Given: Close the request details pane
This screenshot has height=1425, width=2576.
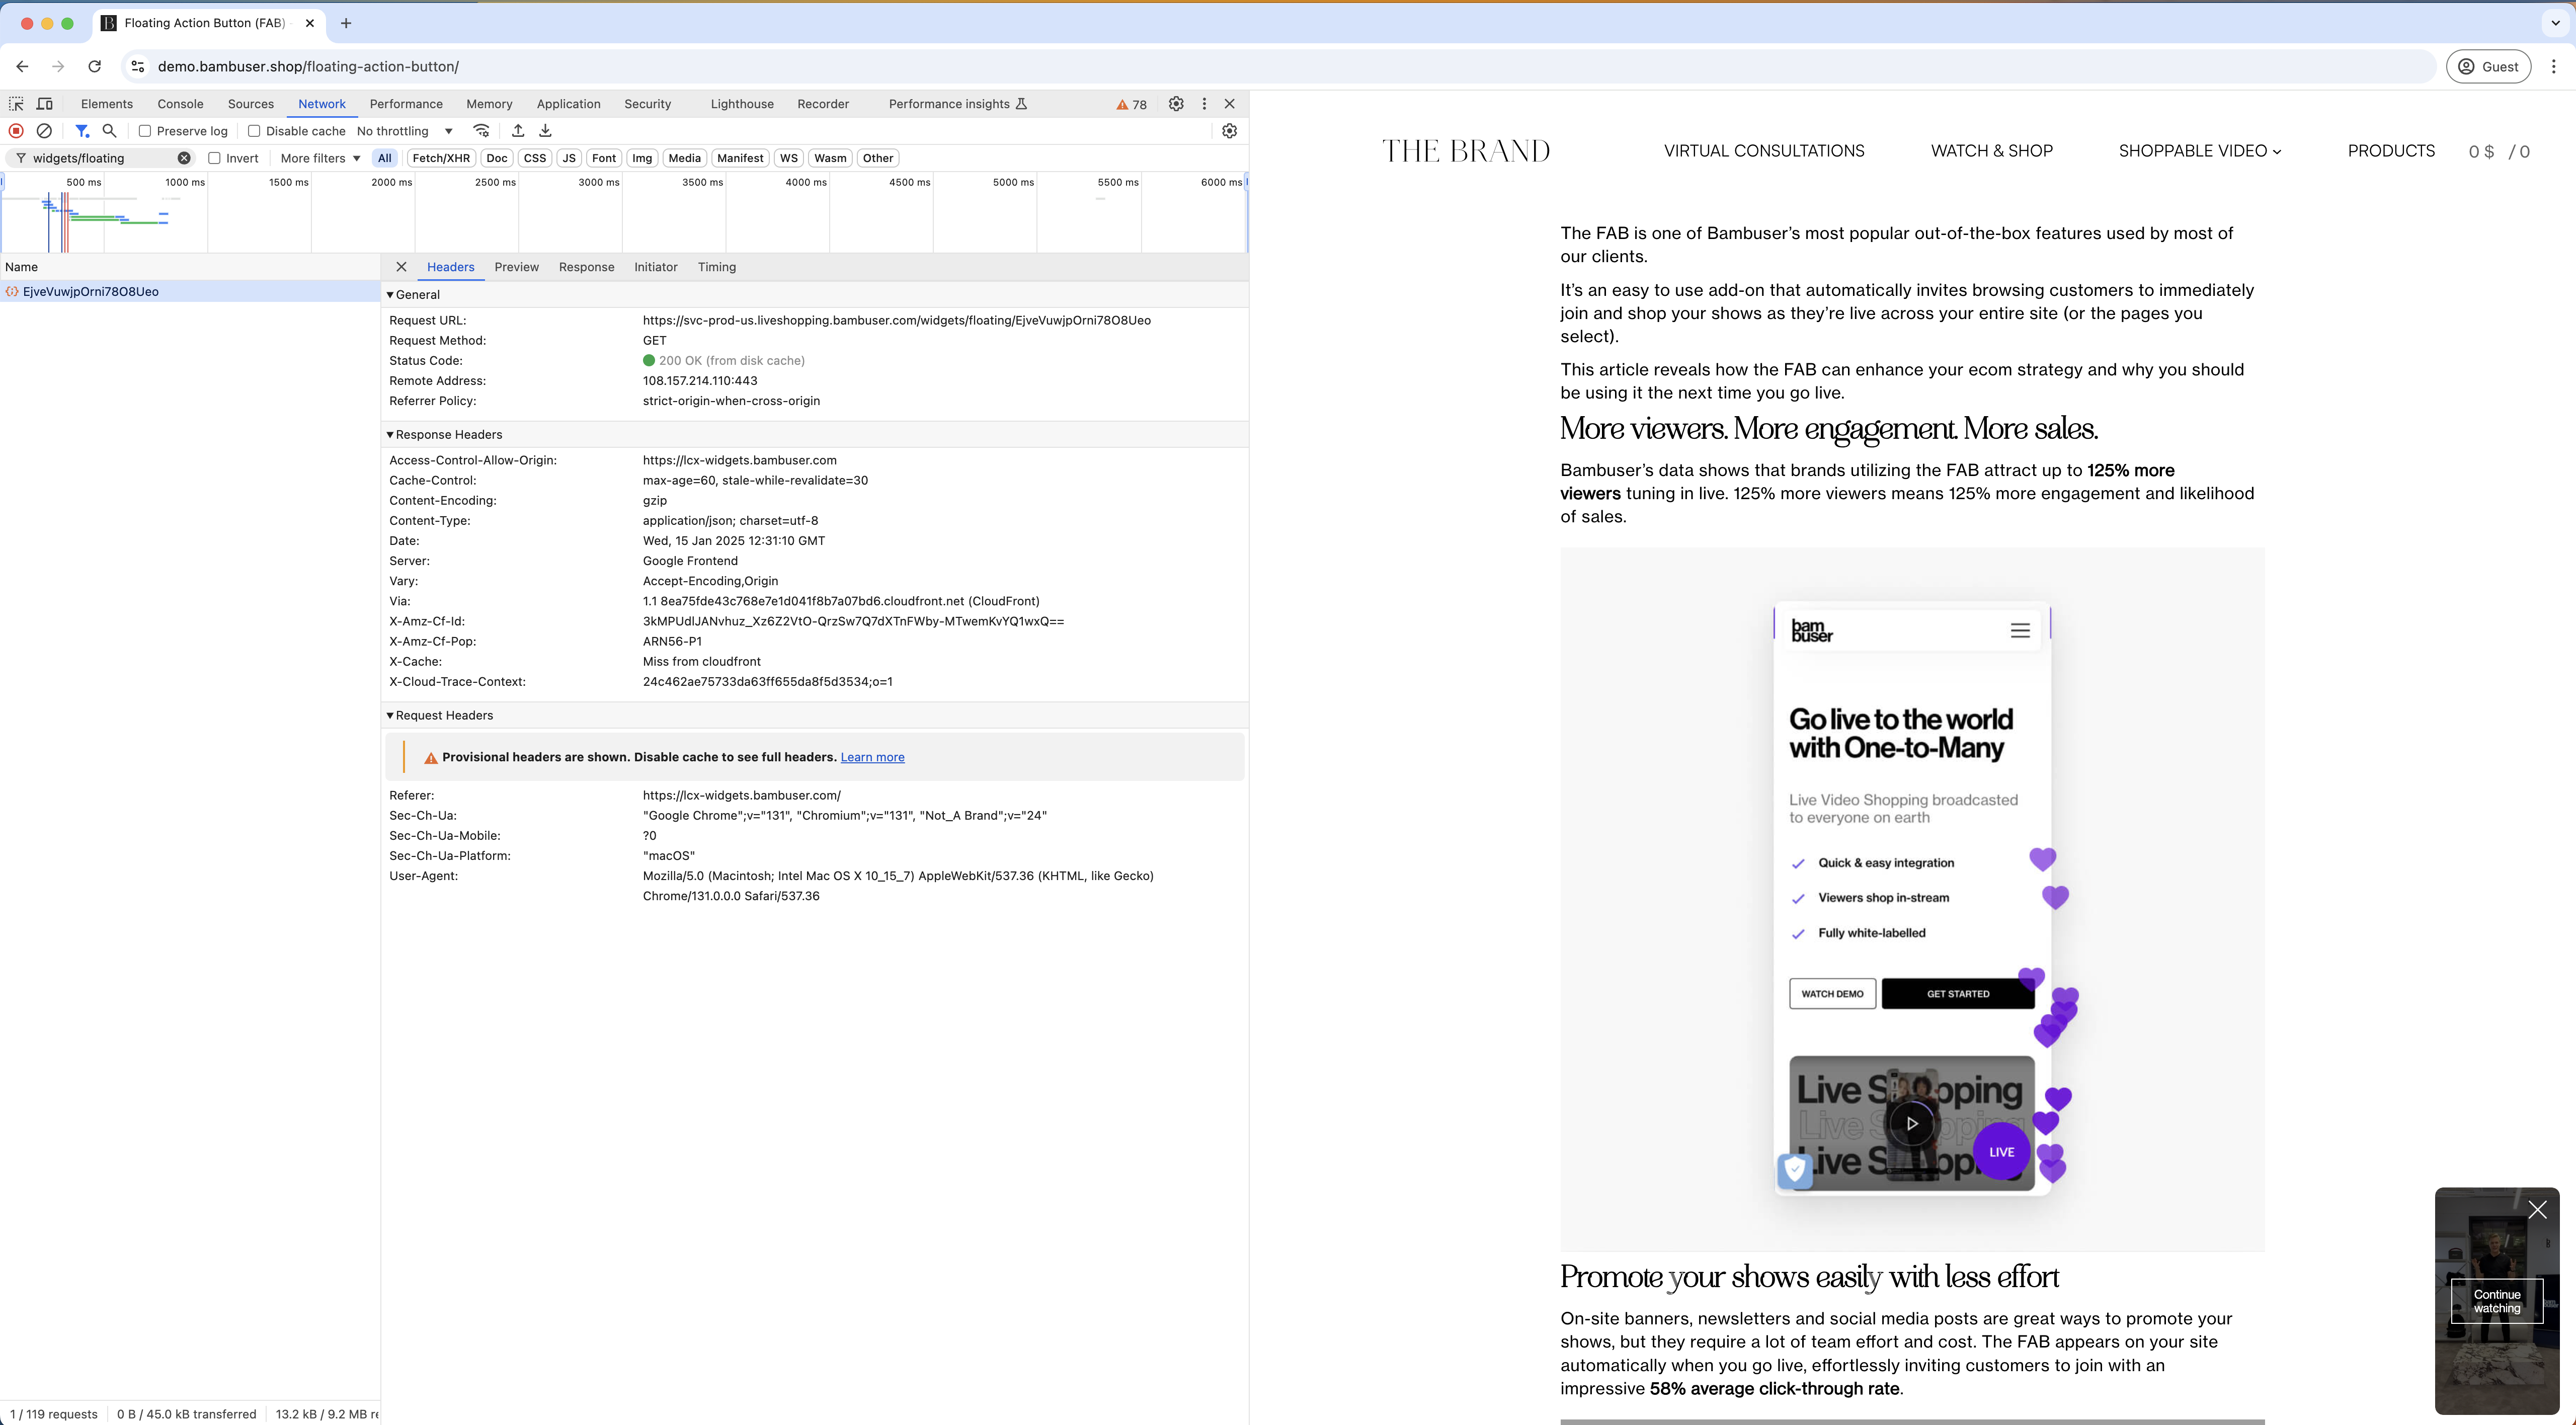Looking at the screenshot, I should [x=401, y=267].
